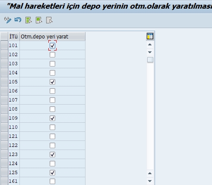Image resolution: width=212 pixels, height=185 pixels.
Task: Click the select-all corner cell of table
Action: tap(4, 37)
